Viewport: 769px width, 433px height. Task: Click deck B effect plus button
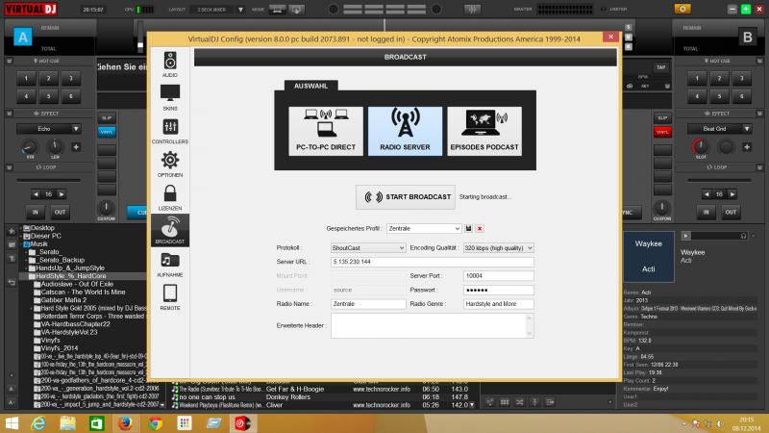coord(747,147)
